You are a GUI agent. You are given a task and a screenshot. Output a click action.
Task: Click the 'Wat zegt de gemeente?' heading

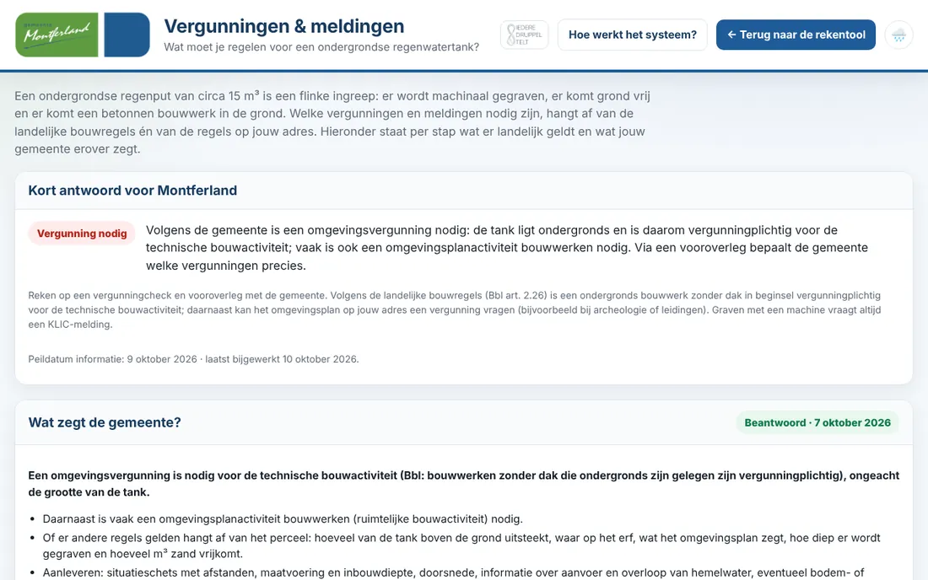click(x=105, y=422)
